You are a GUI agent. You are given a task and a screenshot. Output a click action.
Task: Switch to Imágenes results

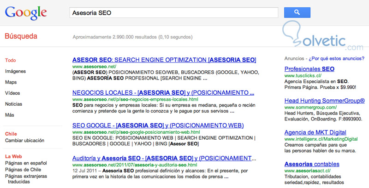pyautogui.click(x=15, y=71)
